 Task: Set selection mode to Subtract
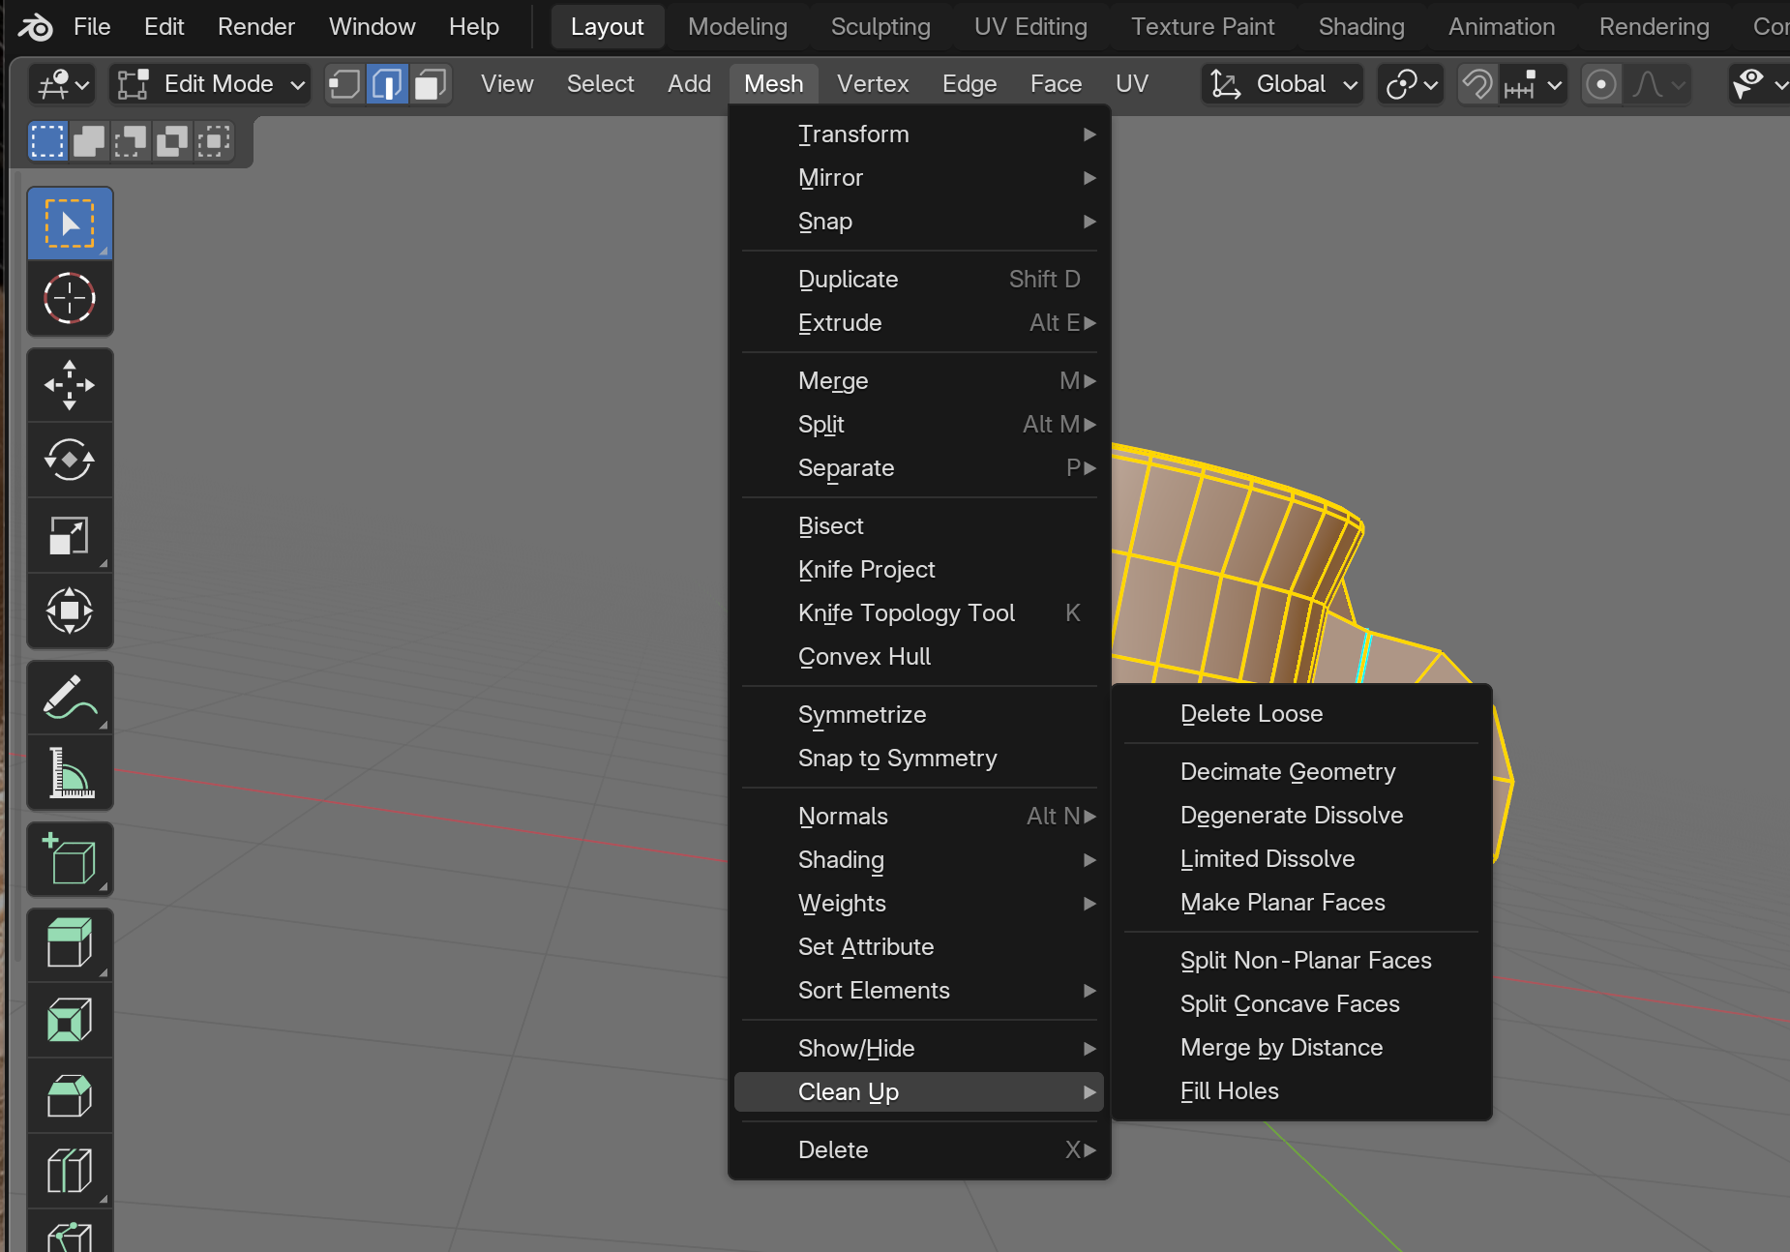[131, 141]
